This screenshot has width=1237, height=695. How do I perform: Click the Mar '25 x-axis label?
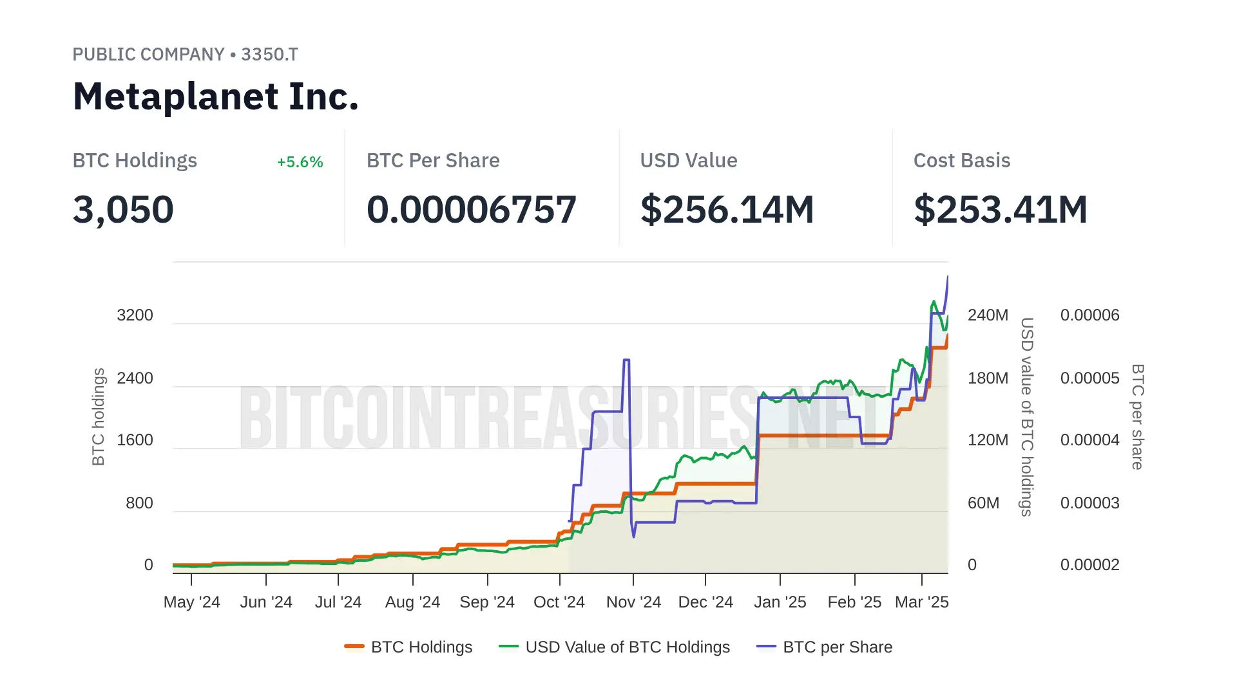point(921,602)
